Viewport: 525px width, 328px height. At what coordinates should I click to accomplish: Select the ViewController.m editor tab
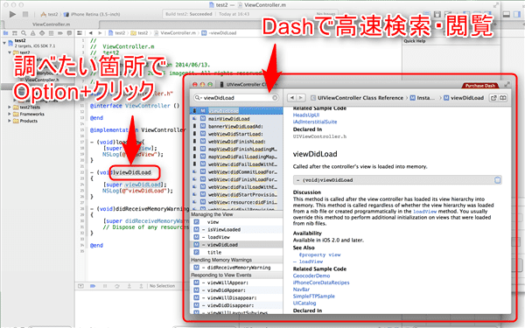tap(52, 24)
